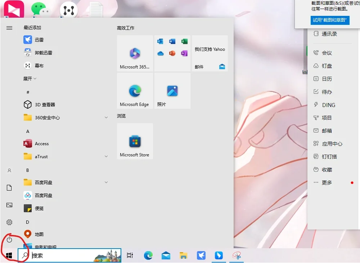Open the 照片 photos tile
This screenshot has height=263, width=360.
click(x=172, y=91)
